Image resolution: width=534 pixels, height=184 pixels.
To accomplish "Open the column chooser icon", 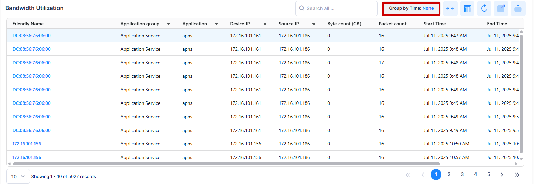I will (x=467, y=8).
